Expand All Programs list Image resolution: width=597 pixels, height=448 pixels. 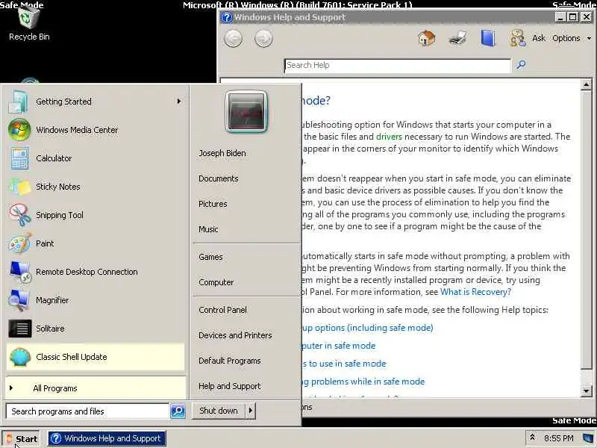coord(96,388)
